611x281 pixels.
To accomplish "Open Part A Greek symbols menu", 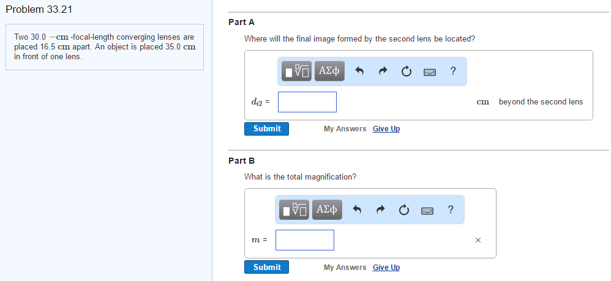I will tap(329, 71).
